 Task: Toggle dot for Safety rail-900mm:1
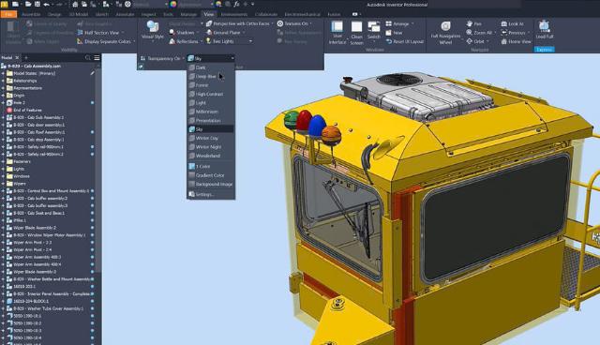[x=92, y=147]
